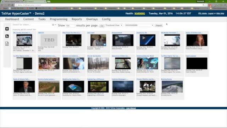The image size is (227, 128).
Task: Open the Tasks menu
Action: click(x=42, y=19)
